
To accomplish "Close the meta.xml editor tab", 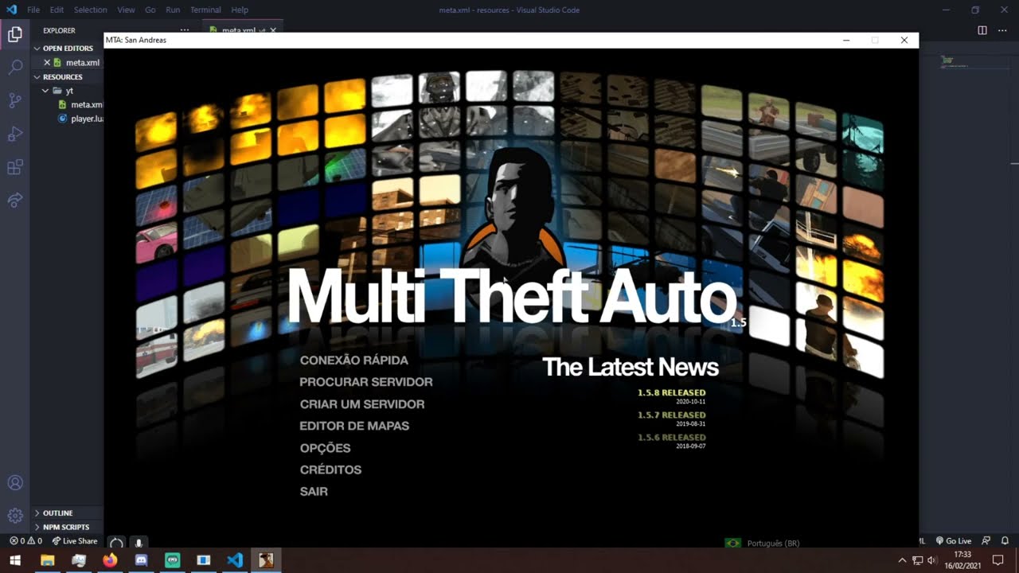I will [x=273, y=30].
